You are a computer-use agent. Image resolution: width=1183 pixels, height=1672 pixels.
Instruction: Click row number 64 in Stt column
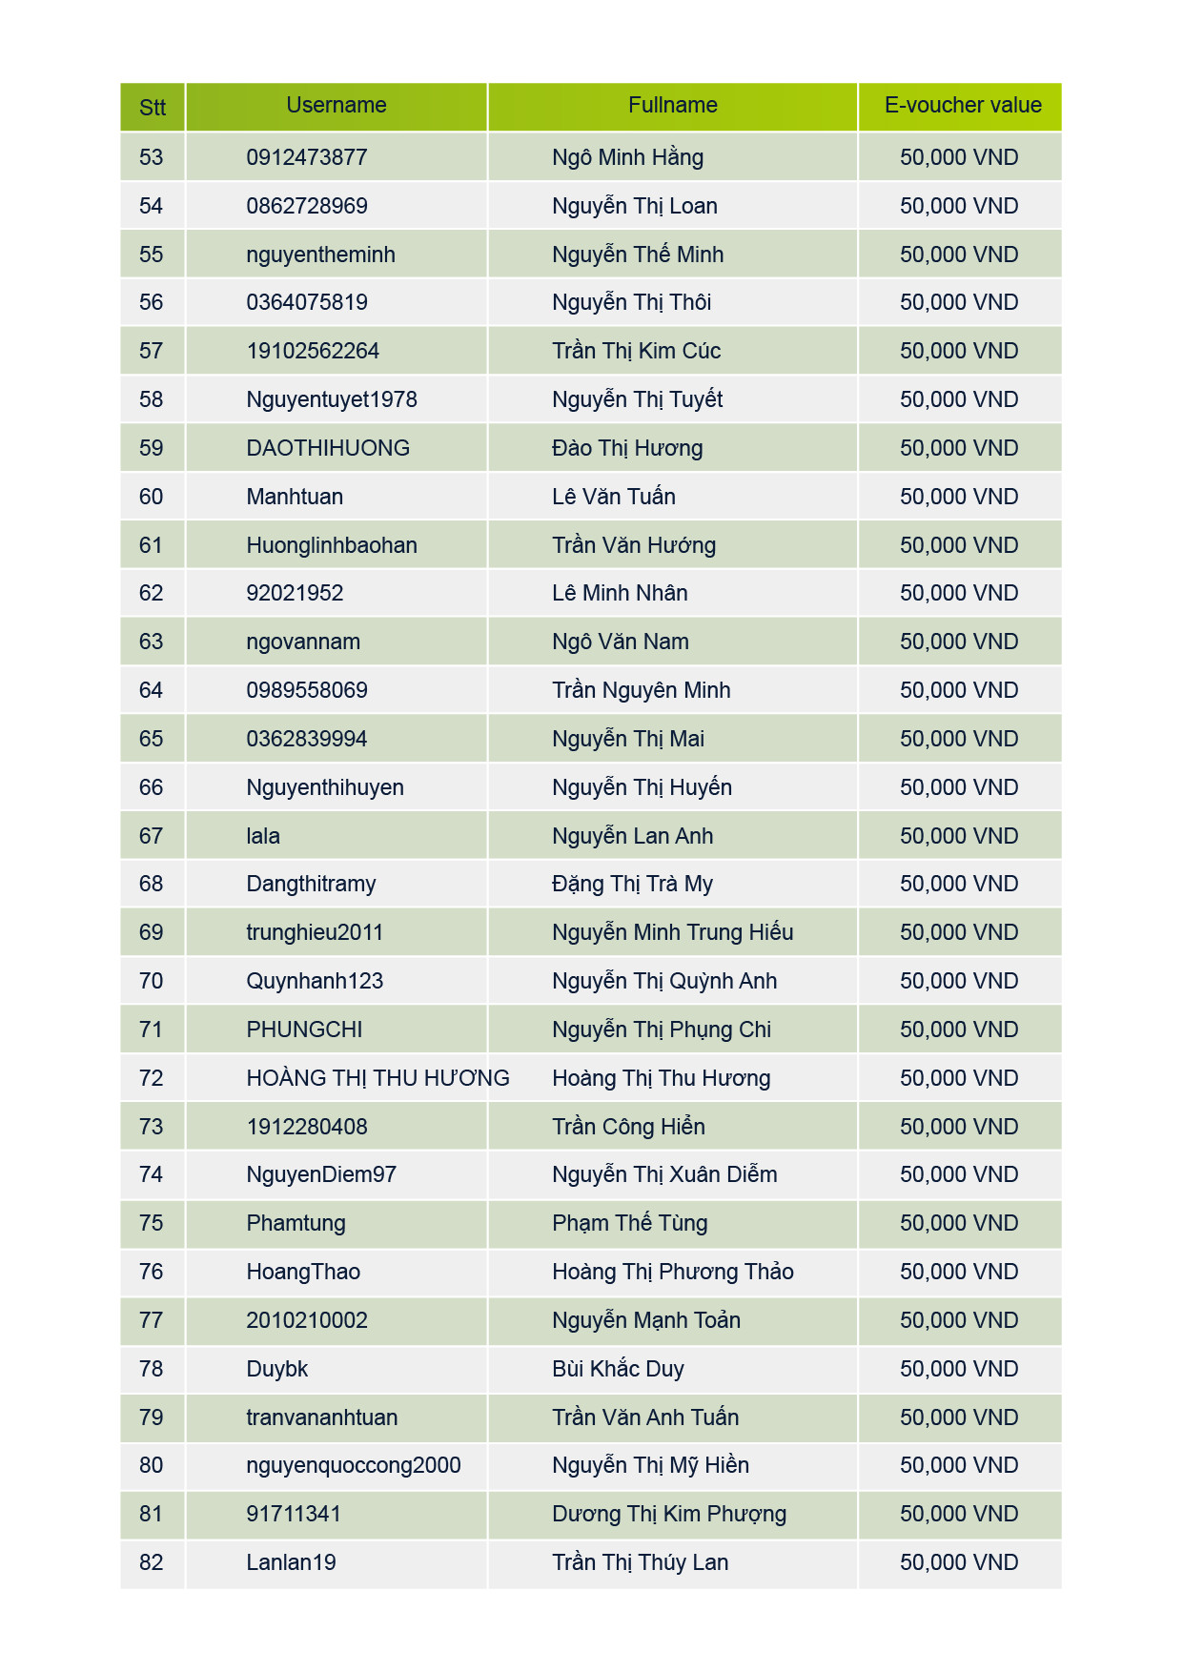[152, 690]
